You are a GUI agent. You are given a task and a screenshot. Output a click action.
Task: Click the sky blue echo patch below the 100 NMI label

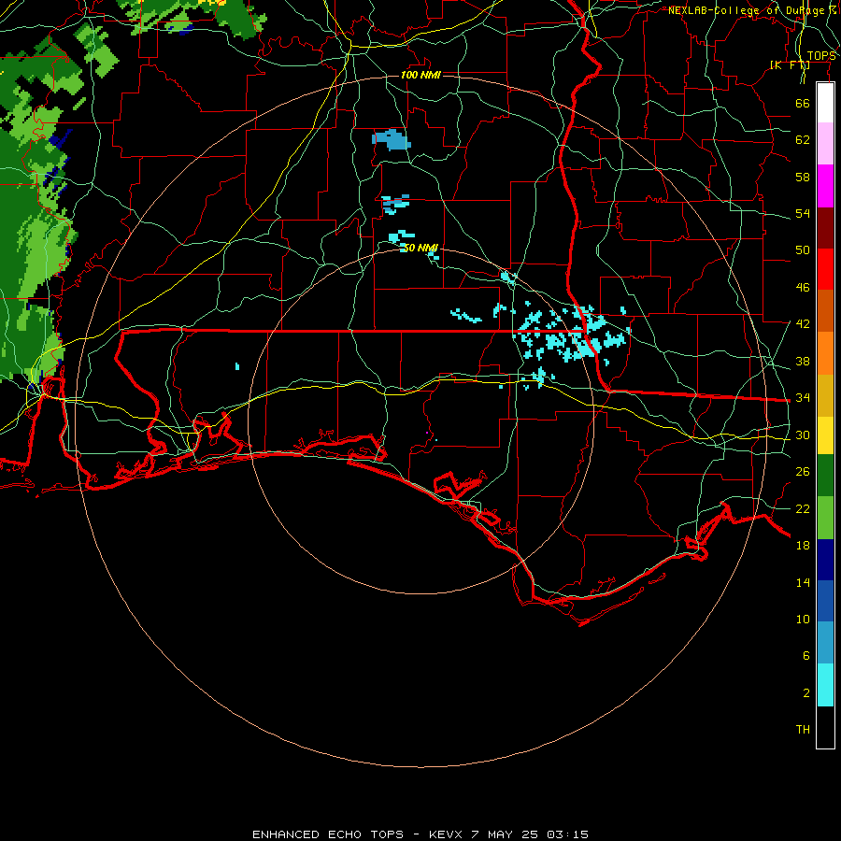(x=392, y=140)
